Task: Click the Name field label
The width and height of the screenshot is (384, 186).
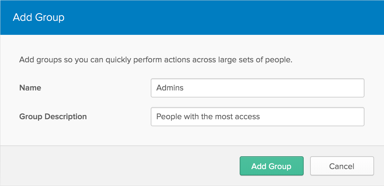Action: click(30, 88)
